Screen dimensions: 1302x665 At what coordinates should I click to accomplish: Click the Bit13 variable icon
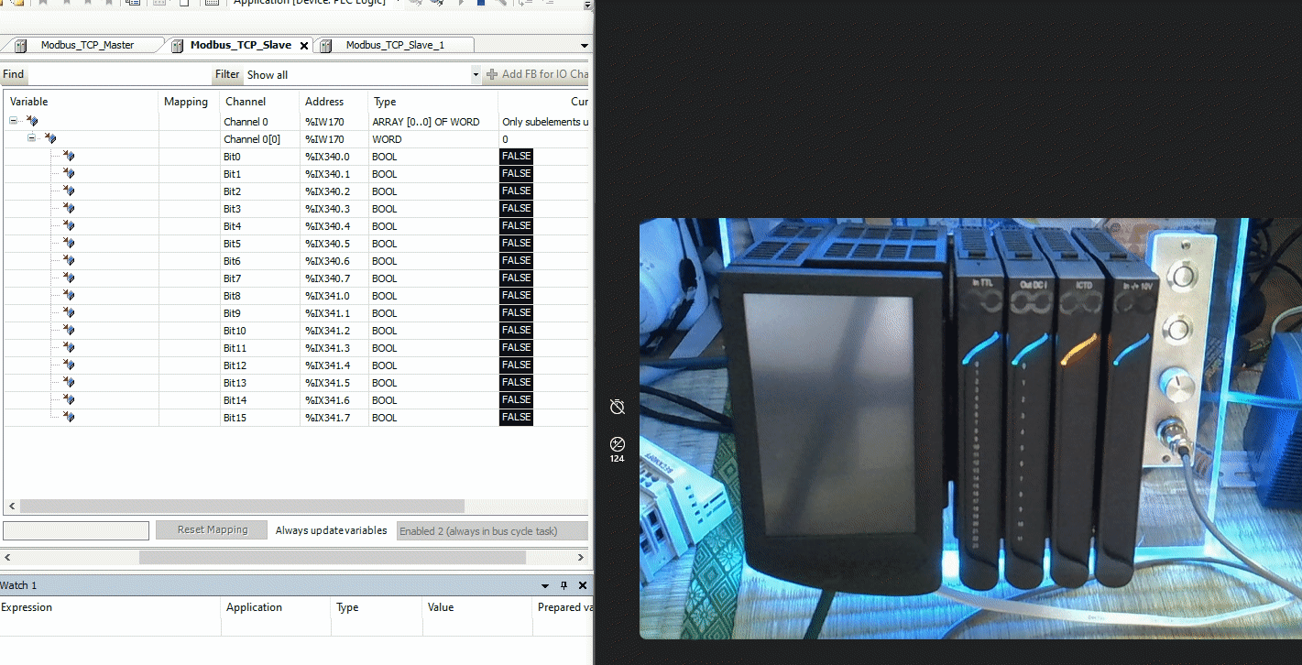pyautogui.click(x=69, y=383)
